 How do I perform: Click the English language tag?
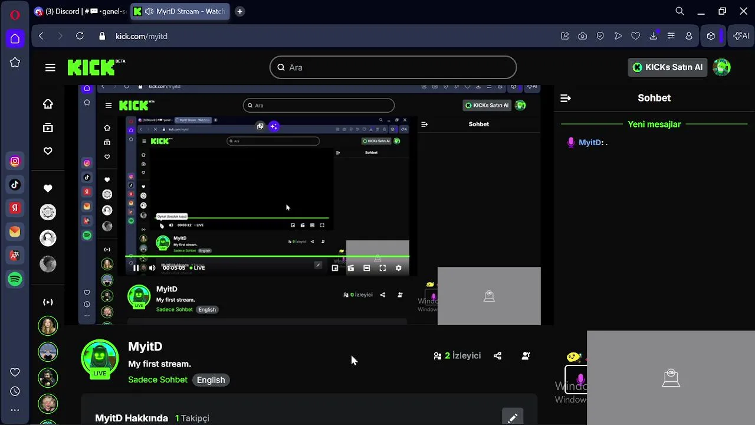pyautogui.click(x=211, y=380)
